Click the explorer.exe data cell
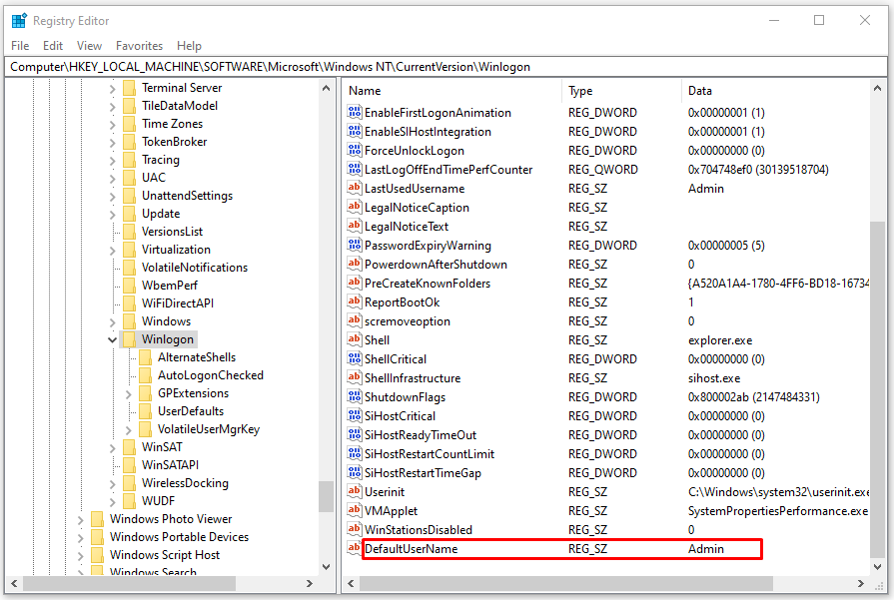 [720, 340]
